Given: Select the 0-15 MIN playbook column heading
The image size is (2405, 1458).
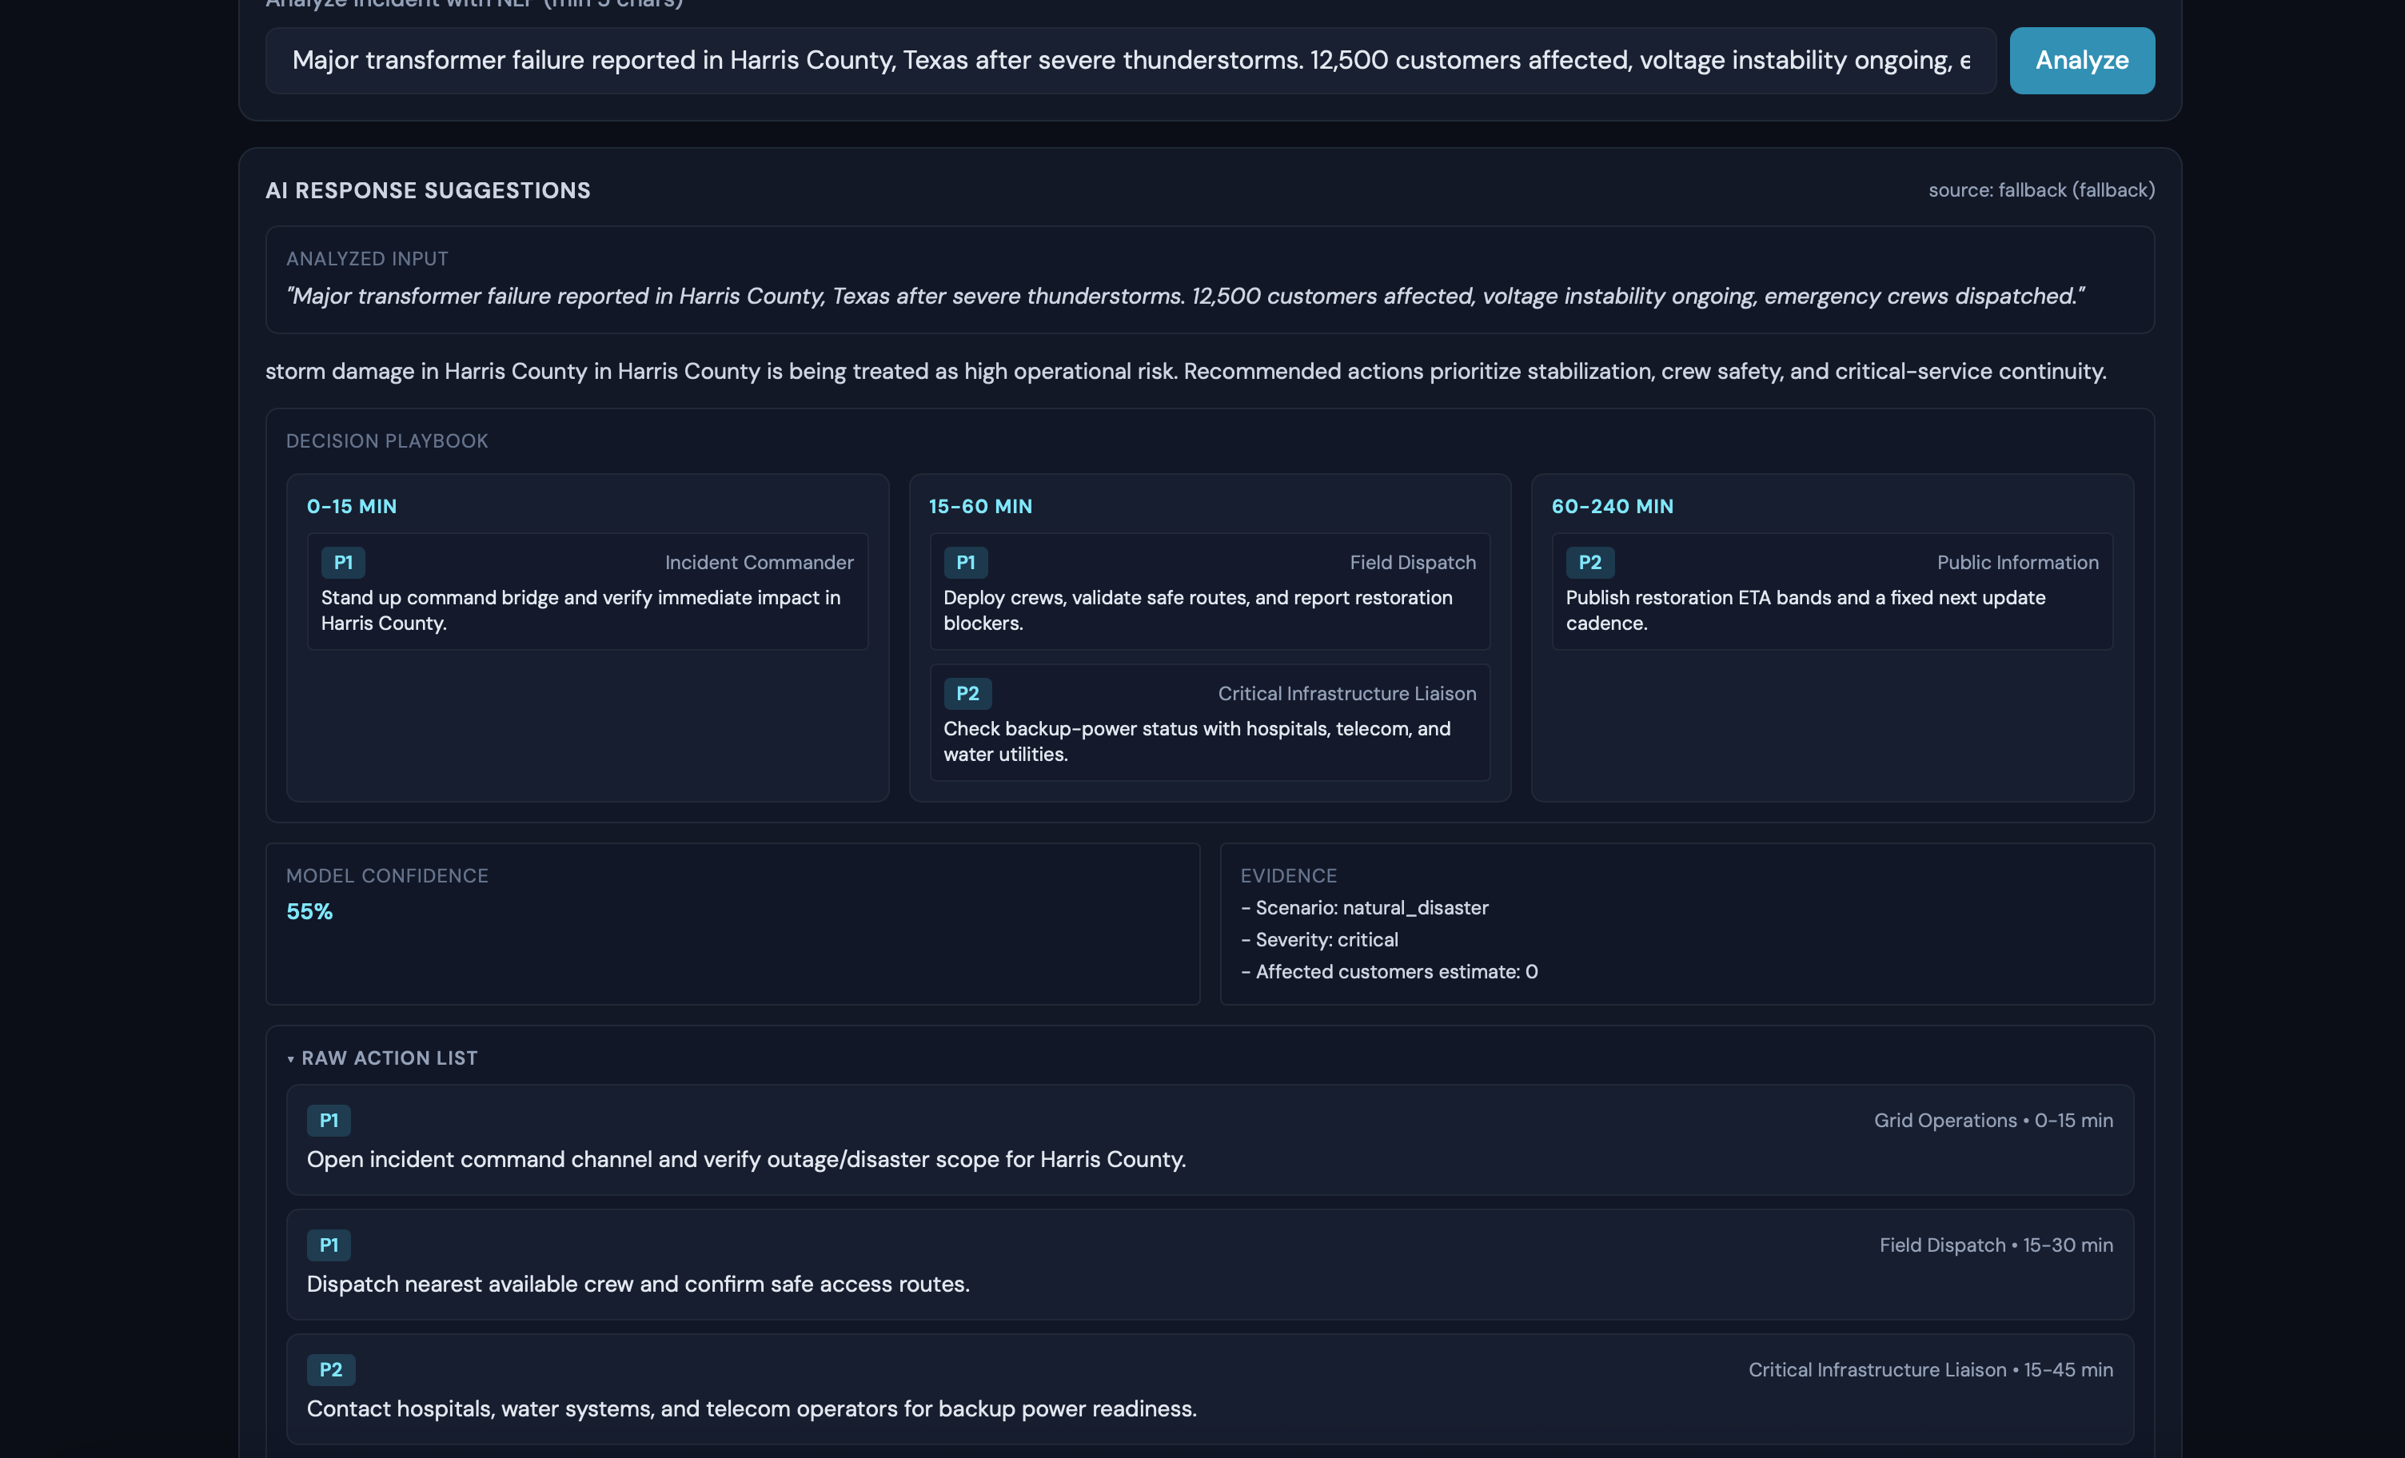Looking at the screenshot, I should tap(351, 507).
